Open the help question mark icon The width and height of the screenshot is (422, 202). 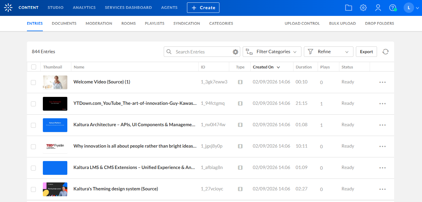[x=393, y=8]
